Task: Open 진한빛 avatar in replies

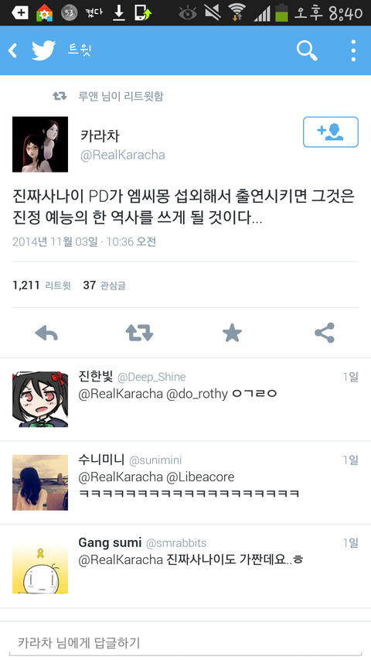Action: [x=40, y=399]
